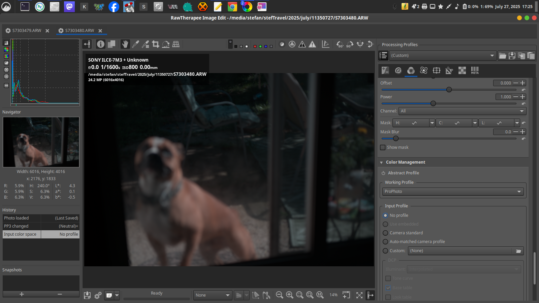Viewport: 539px width, 303px height.
Task: Open Facebook from the top taskbar
Action: [x=114, y=7]
